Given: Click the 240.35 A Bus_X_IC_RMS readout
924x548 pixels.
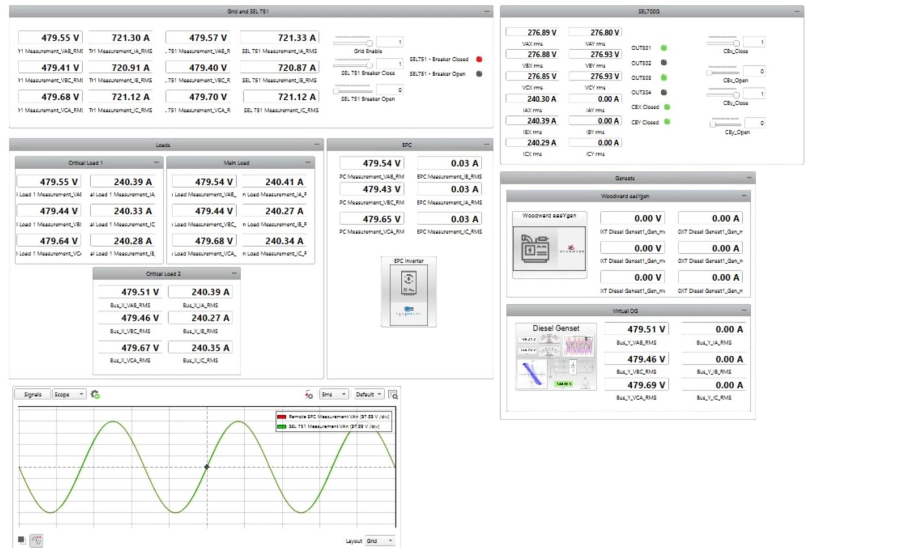Looking at the screenshot, I should pyautogui.click(x=201, y=348).
